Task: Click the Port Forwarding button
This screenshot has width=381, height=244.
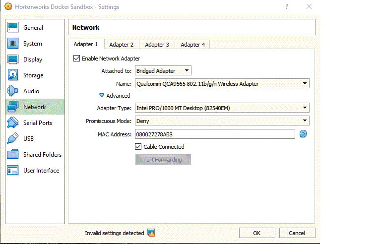Action: (x=163, y=159)
